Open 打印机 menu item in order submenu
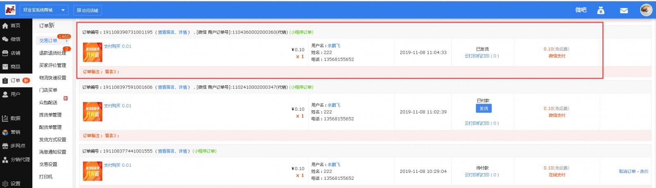Image resolution: width=656 pixels, height=188 pixels. point(46,177)
